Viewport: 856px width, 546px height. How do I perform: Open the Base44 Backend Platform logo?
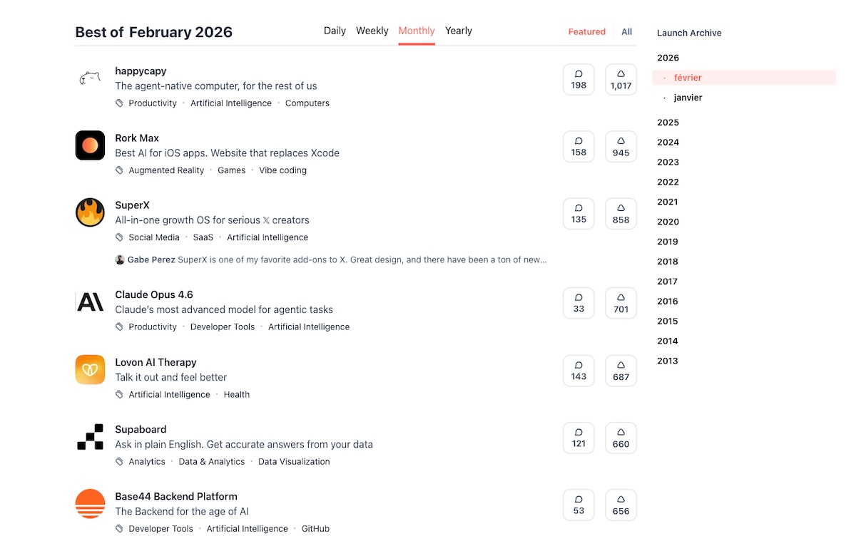(90, 504)
